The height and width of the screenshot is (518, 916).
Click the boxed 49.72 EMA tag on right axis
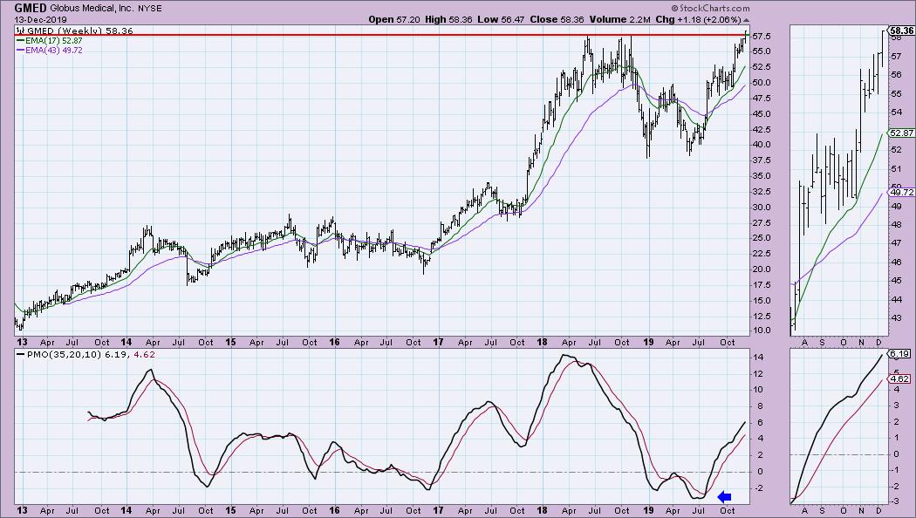[901, 192]
